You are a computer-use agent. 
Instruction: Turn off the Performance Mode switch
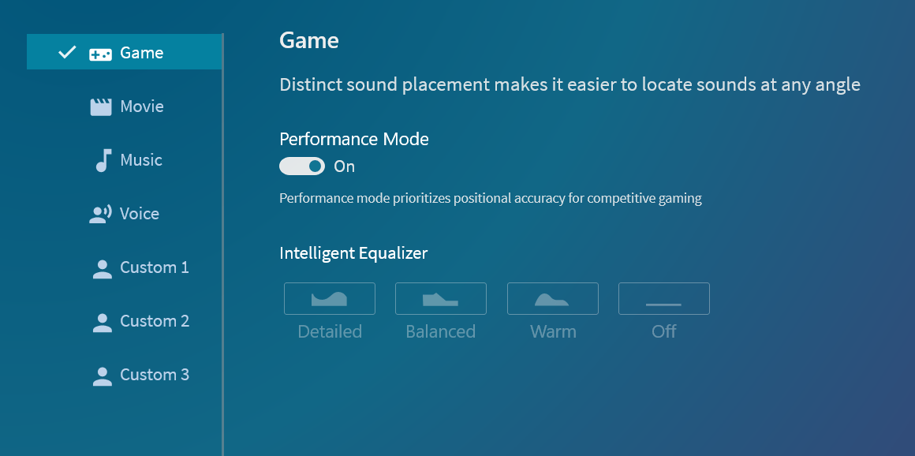click(x=301, y=166)
